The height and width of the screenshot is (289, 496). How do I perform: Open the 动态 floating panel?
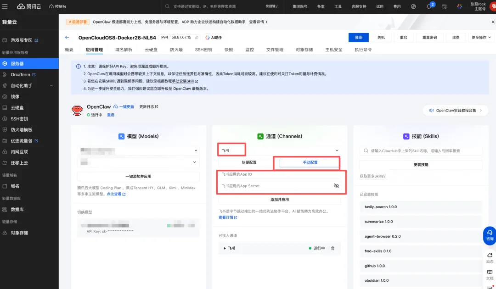490,258
